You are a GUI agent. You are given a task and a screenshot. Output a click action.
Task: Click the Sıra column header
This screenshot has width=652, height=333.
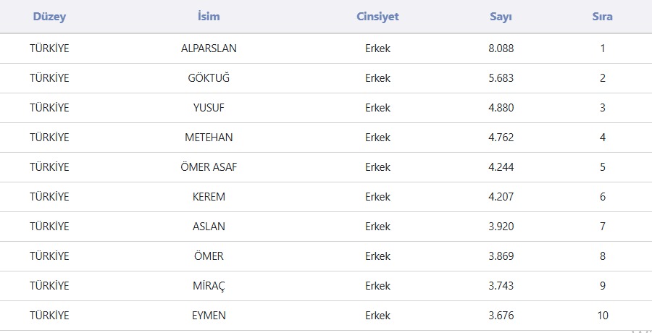tap(602, 17)
